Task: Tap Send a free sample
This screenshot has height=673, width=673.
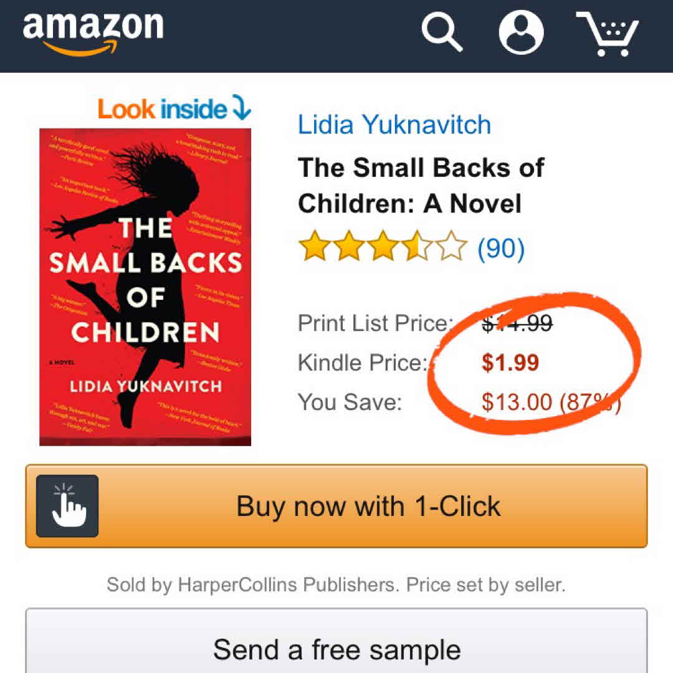Action: 336,649
